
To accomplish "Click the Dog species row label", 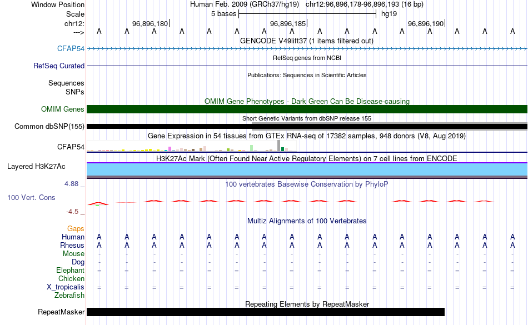I will point(78,262).
